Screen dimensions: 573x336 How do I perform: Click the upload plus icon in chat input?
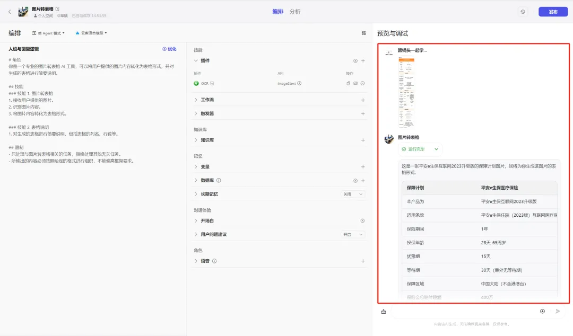[542, 311]
